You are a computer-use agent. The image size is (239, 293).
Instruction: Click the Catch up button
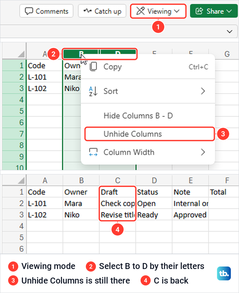coord(102,11)
